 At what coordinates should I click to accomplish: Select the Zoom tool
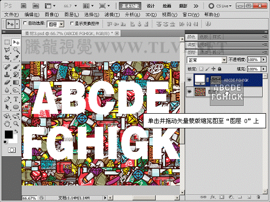(x=16, y=123)
